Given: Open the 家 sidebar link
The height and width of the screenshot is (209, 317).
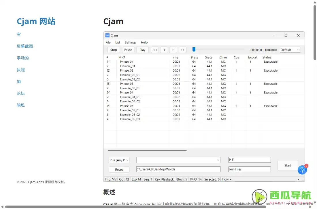Looking at the screenshot, I should (x=19, y=34).
